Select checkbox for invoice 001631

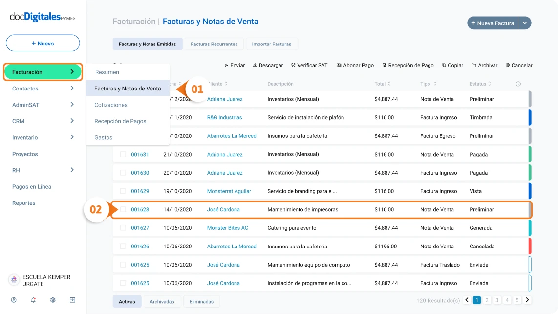(x=123, y=155)
